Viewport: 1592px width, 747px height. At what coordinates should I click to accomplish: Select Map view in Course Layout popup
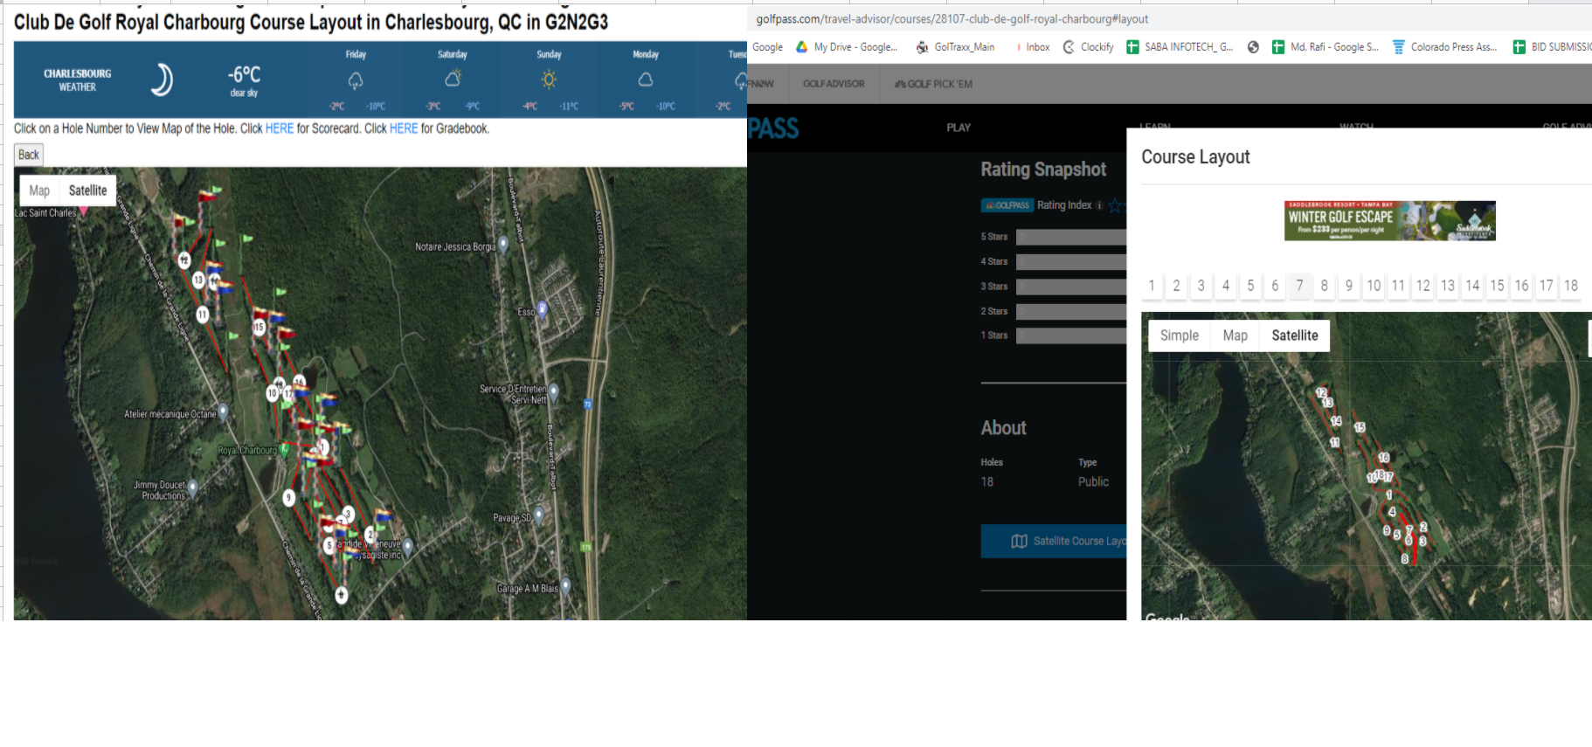1235,335
